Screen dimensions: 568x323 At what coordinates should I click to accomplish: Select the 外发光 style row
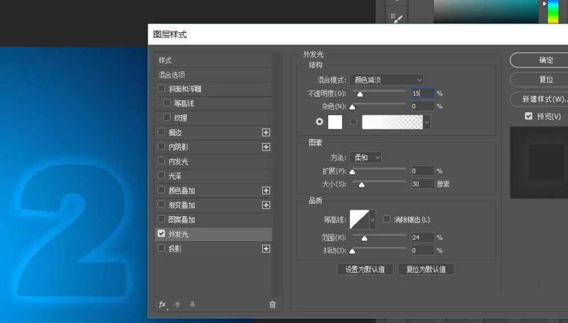(x=214, y=234)
